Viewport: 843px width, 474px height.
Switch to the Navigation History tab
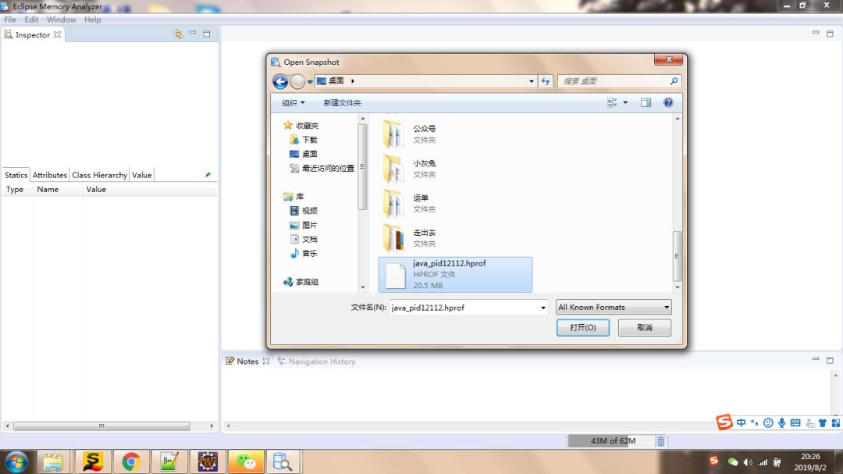pyautogui.click(x=317, y=362)
